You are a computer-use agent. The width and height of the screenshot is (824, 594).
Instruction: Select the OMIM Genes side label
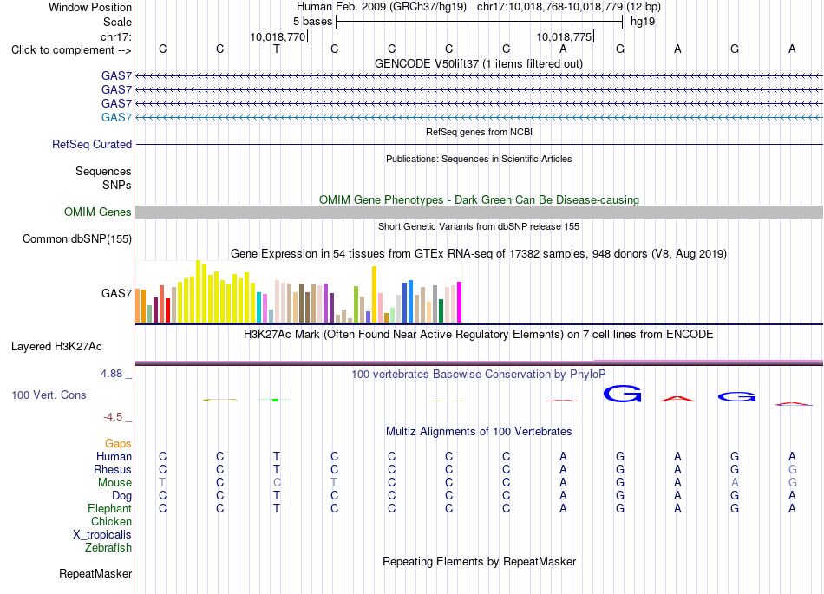pos(98,212)
